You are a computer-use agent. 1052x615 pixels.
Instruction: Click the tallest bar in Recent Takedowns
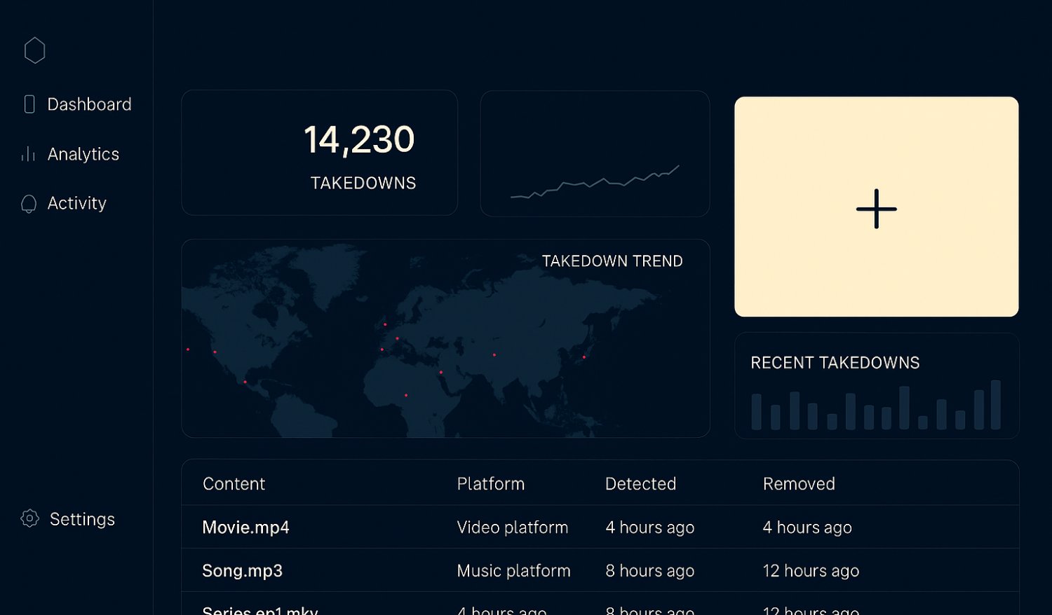coord(996,405)
